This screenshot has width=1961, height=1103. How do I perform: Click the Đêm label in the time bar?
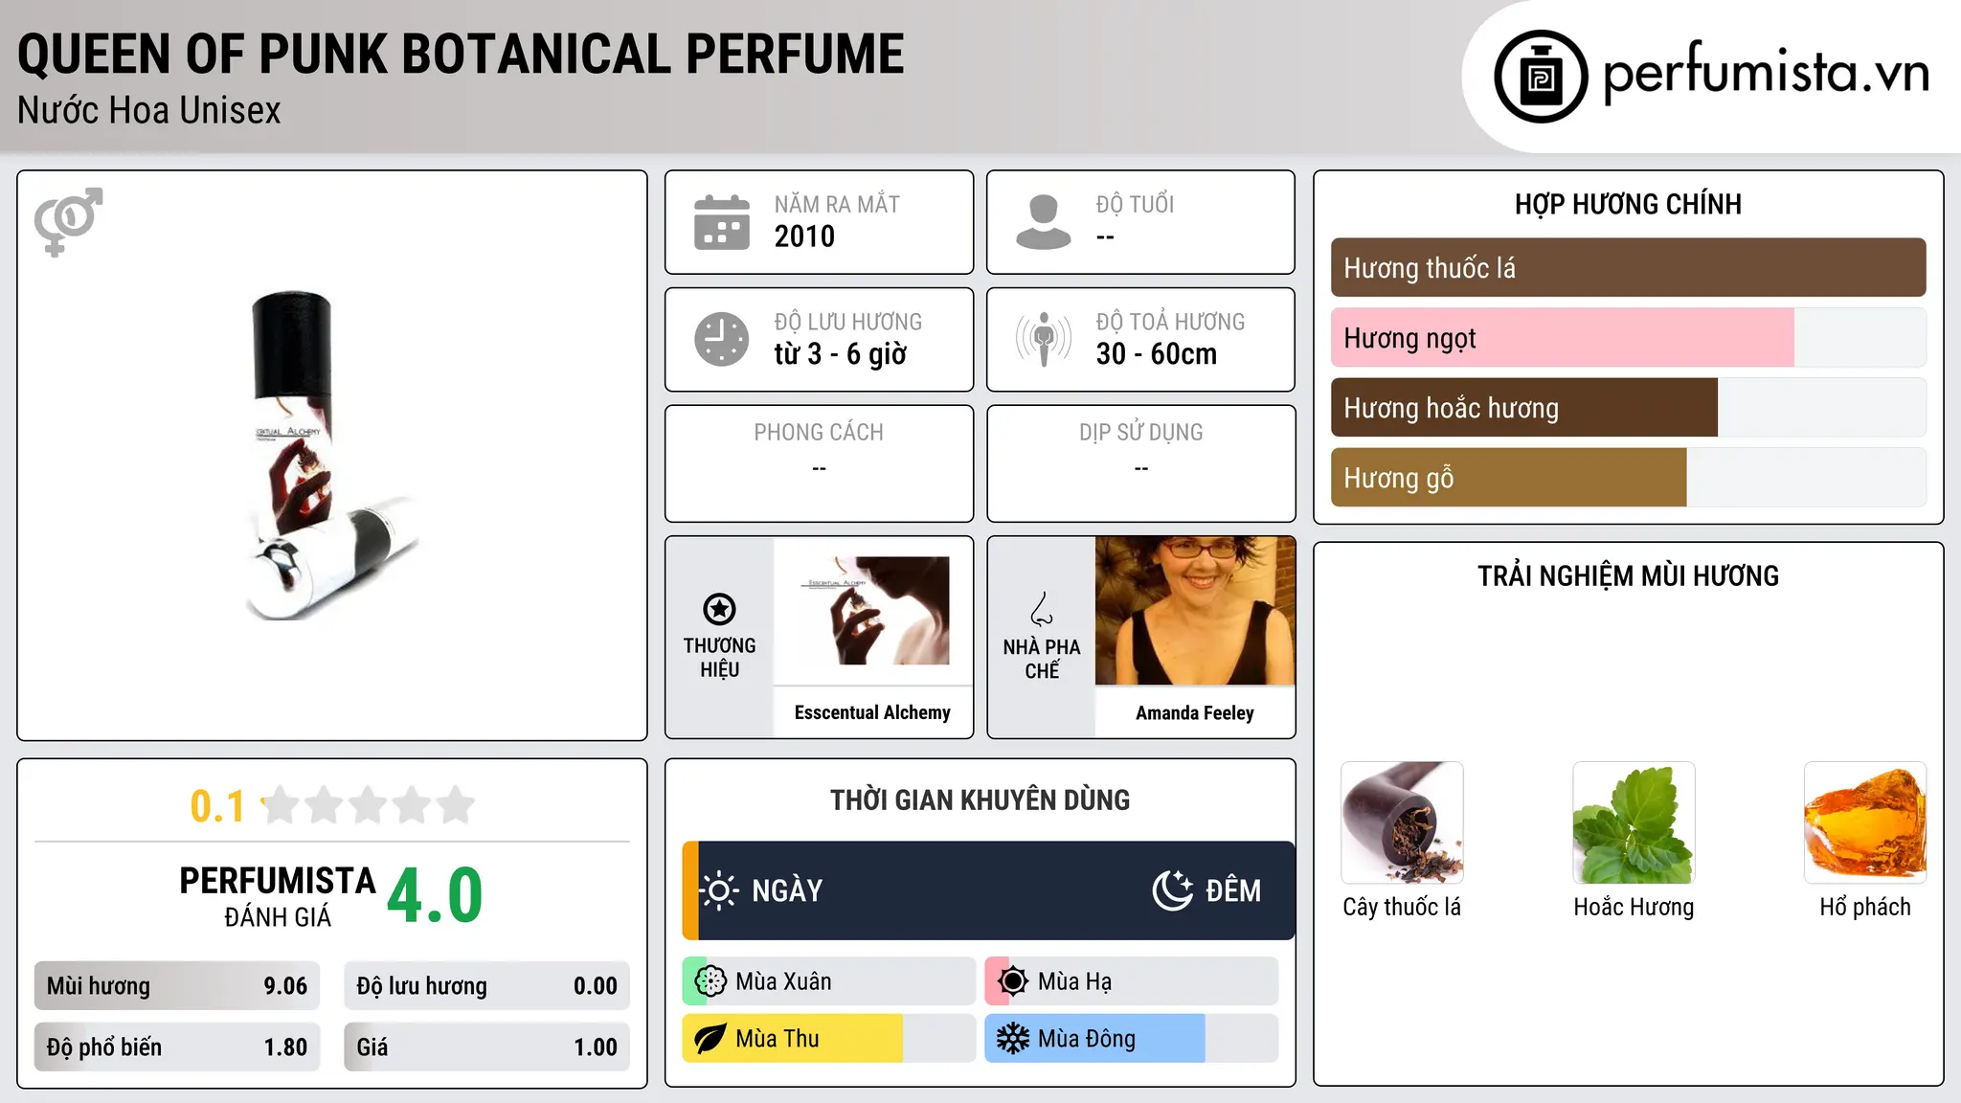tap(1233, 890)
